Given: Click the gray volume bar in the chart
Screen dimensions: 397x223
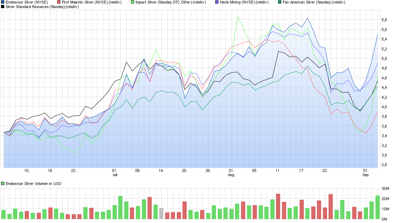Looking at the screenshot, I should 161,213.
